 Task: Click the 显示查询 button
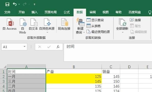click(95, 20)
